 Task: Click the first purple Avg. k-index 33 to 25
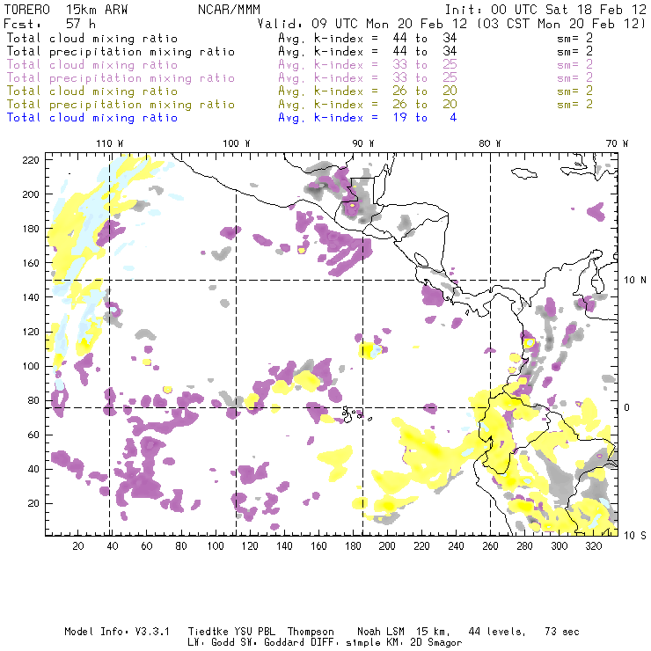(368, 65)
